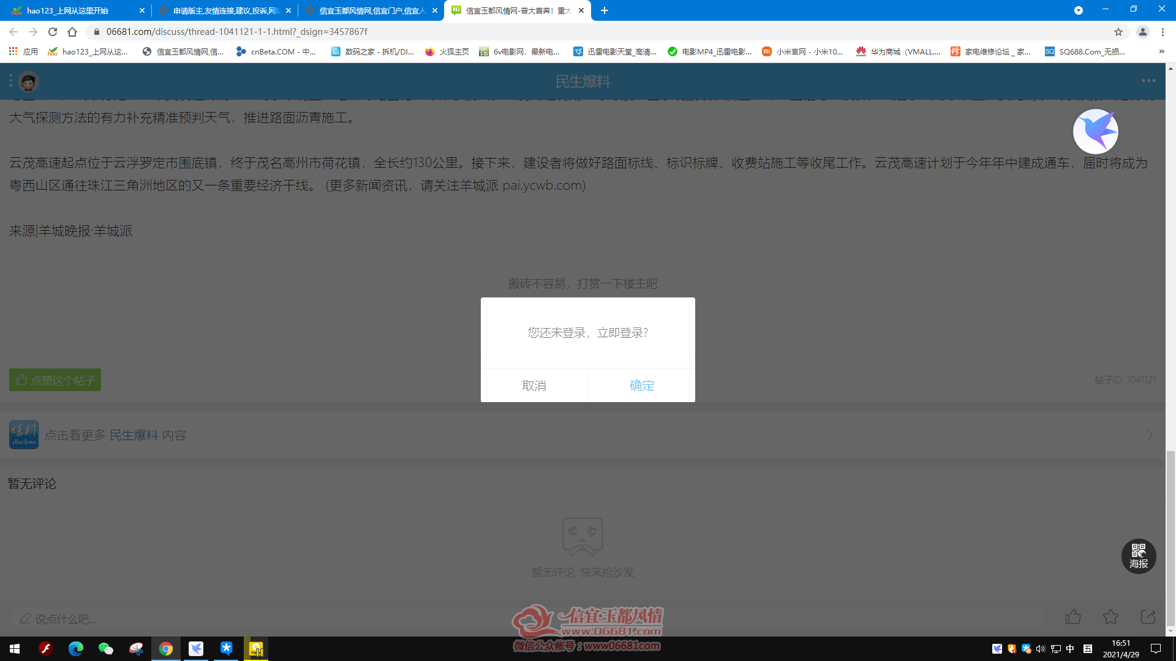Expand the bookmarks overflow chevron

(x=1162, y=51)
